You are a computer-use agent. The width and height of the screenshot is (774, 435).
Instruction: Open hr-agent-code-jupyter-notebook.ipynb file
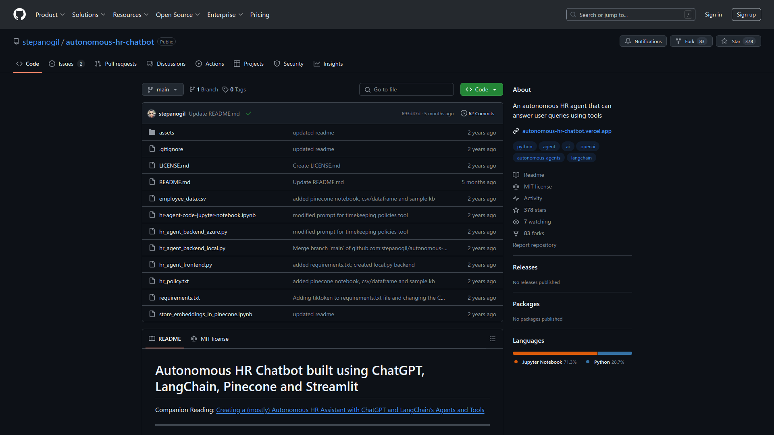(x=207, y=215)
